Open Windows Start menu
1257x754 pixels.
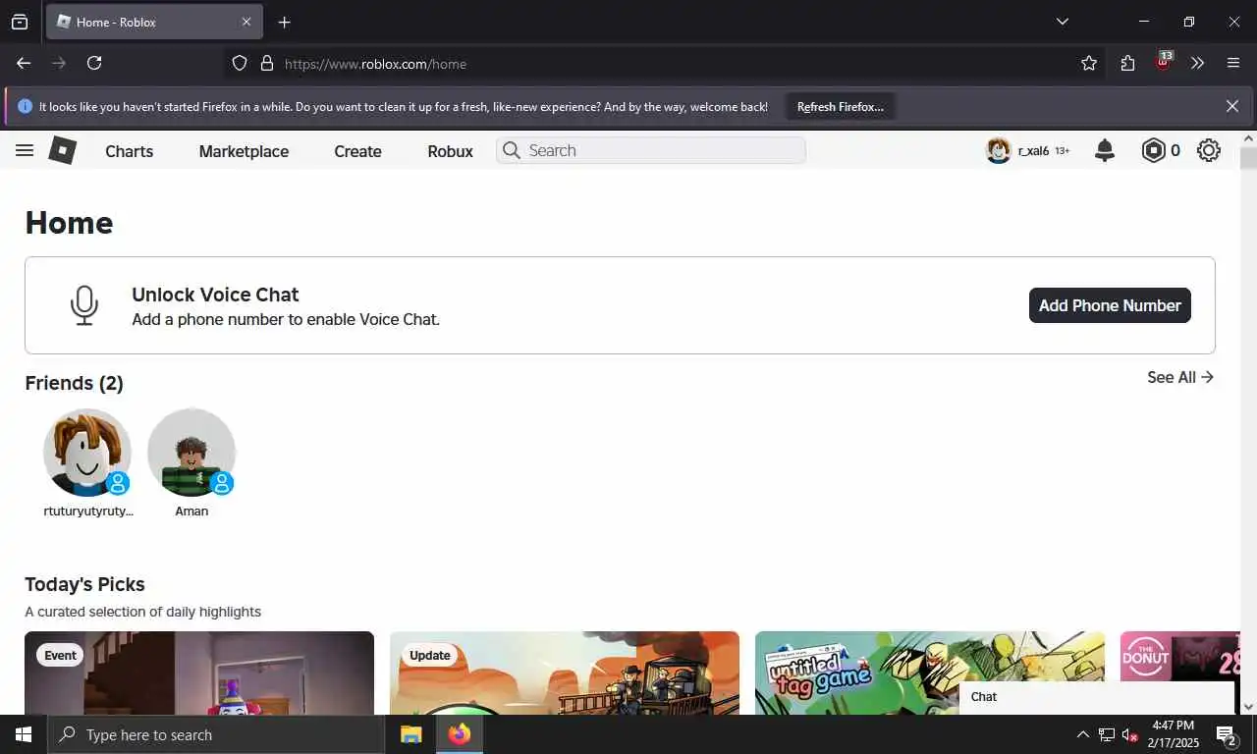[x=24, y=734]
